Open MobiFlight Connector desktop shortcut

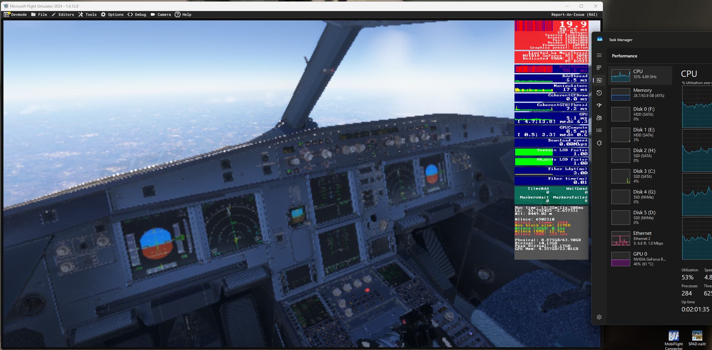tap(673, 340)
